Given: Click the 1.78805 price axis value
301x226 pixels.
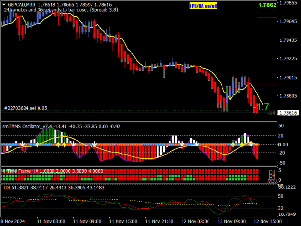Looking at the screenshot, I should (x=288, y=95).
